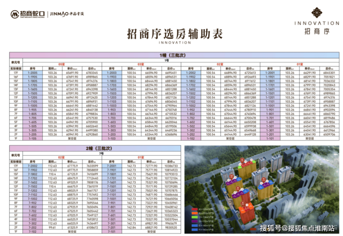Select room cell 1-101
The image size is (343, 236).
270,139
